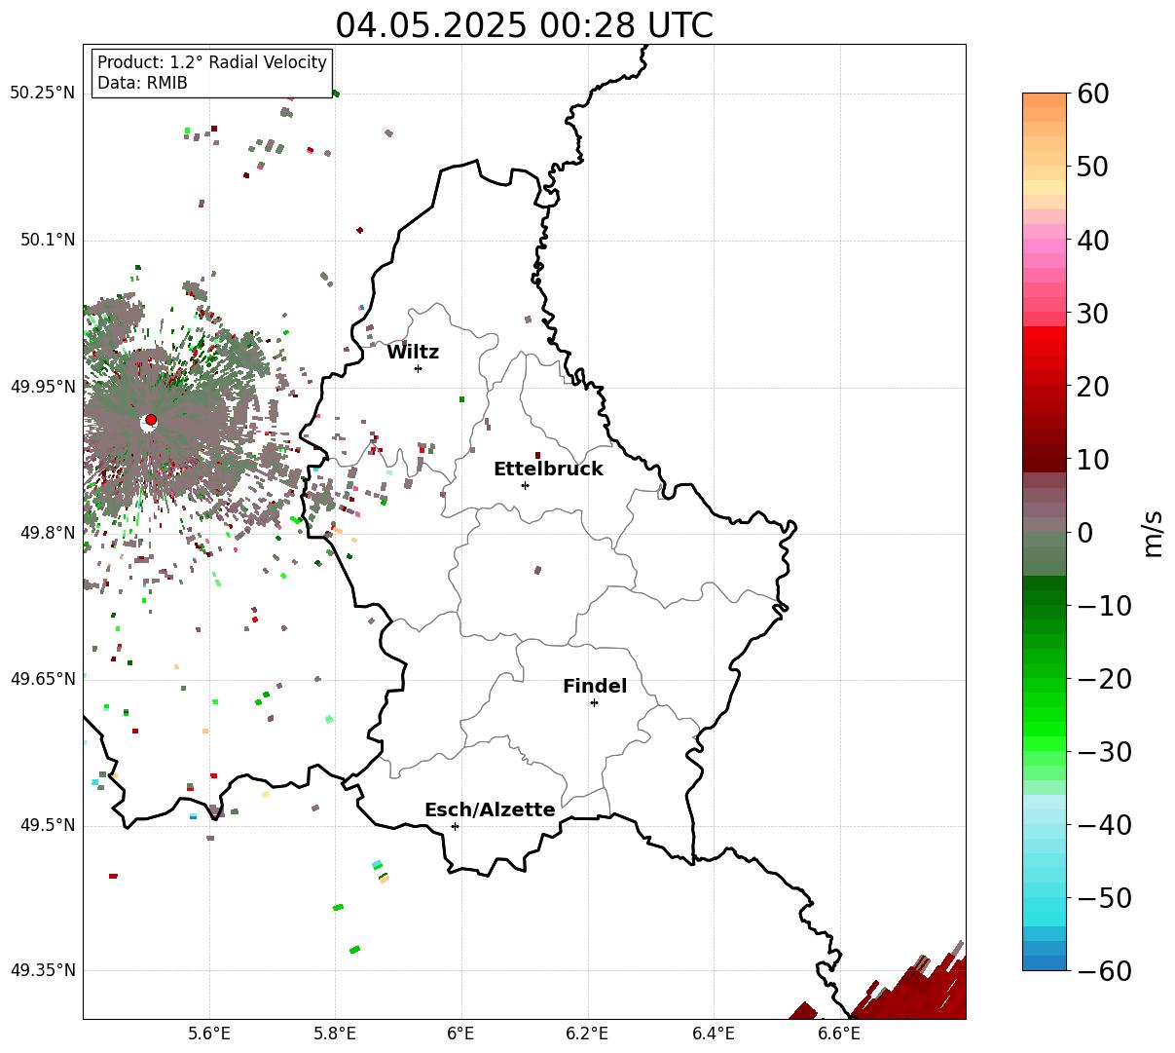Click the Findel station cross marker
1175x1053 pixels.
(594, 702)
